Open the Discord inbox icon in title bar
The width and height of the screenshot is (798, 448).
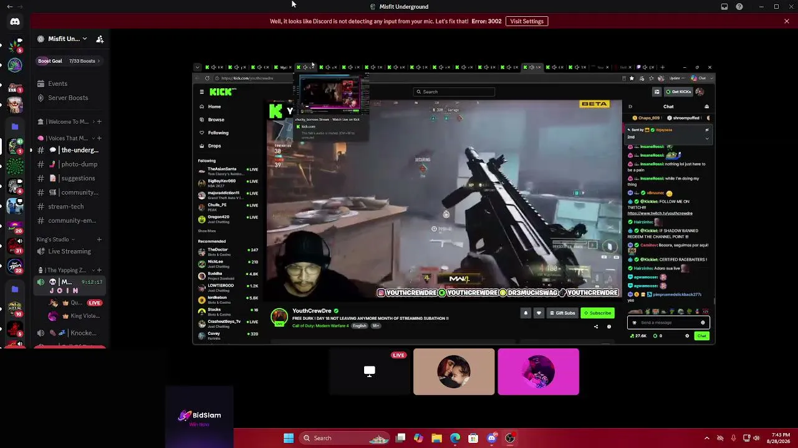[724, 7]
